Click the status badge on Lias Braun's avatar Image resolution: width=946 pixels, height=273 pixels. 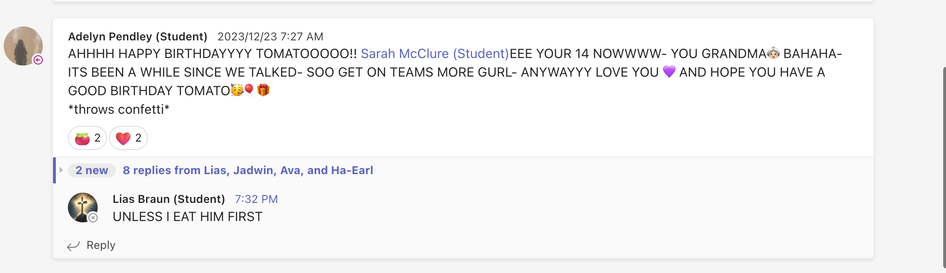(x=93, y=218)
